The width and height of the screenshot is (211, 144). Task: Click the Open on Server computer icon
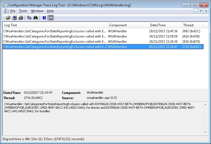(x=15, y=18)
